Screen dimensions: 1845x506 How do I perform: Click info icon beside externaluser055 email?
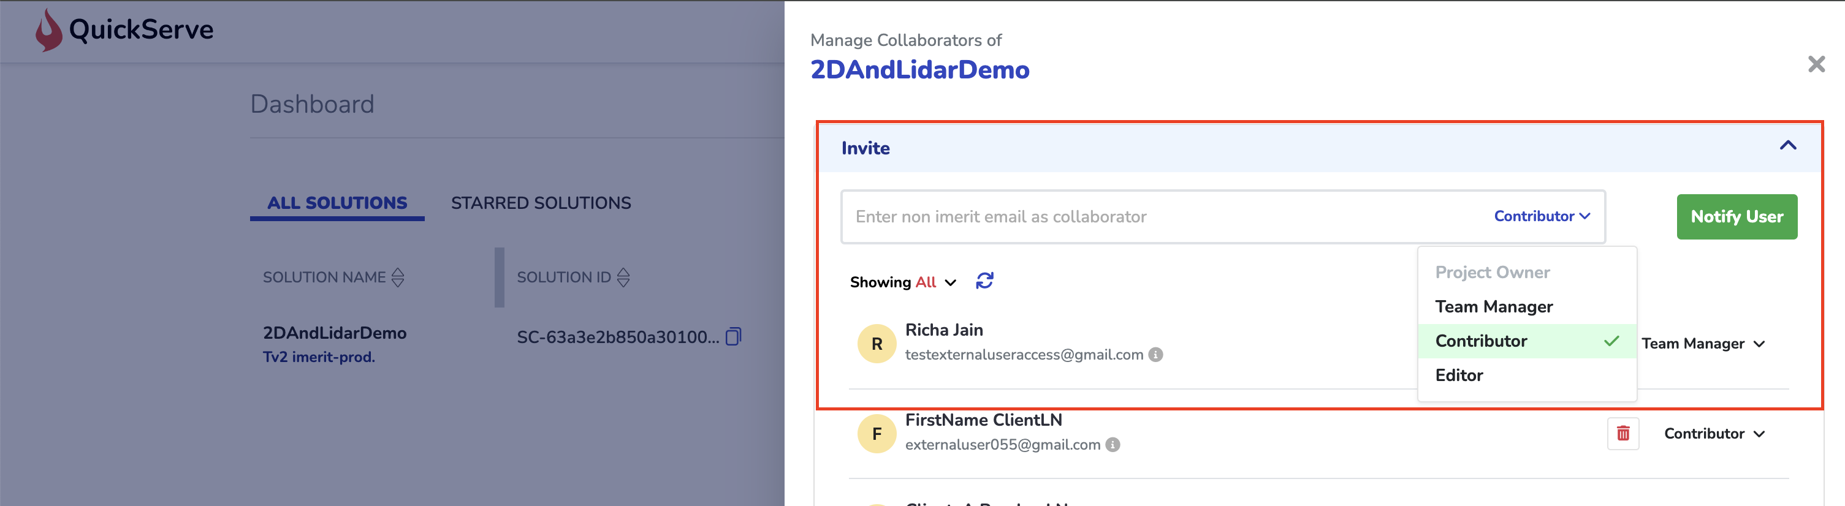coord(1113,445)
